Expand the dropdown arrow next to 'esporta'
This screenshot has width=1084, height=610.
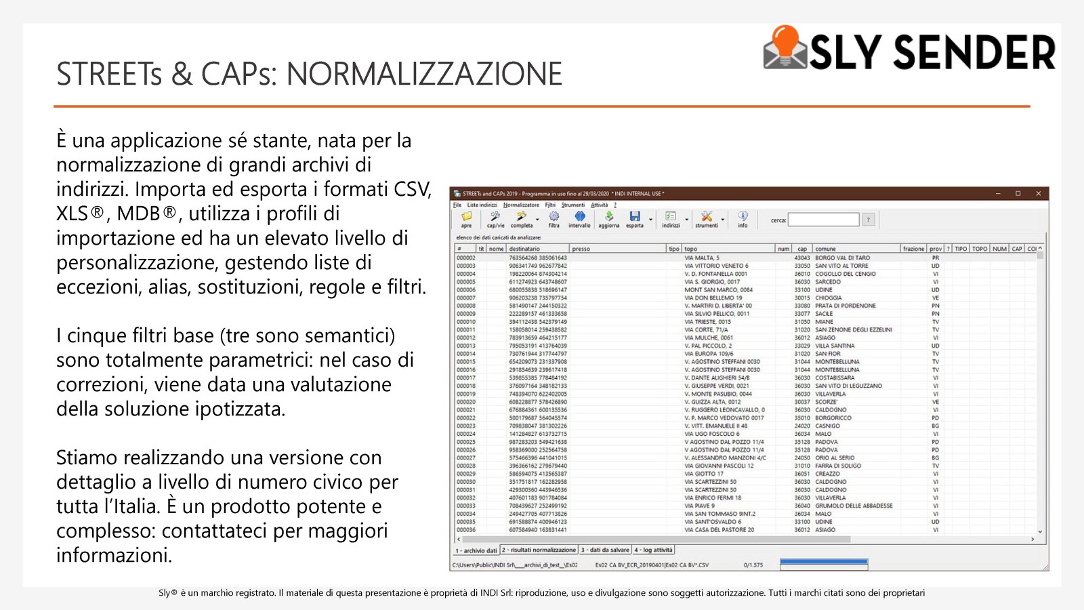click(x=650, y=220)
